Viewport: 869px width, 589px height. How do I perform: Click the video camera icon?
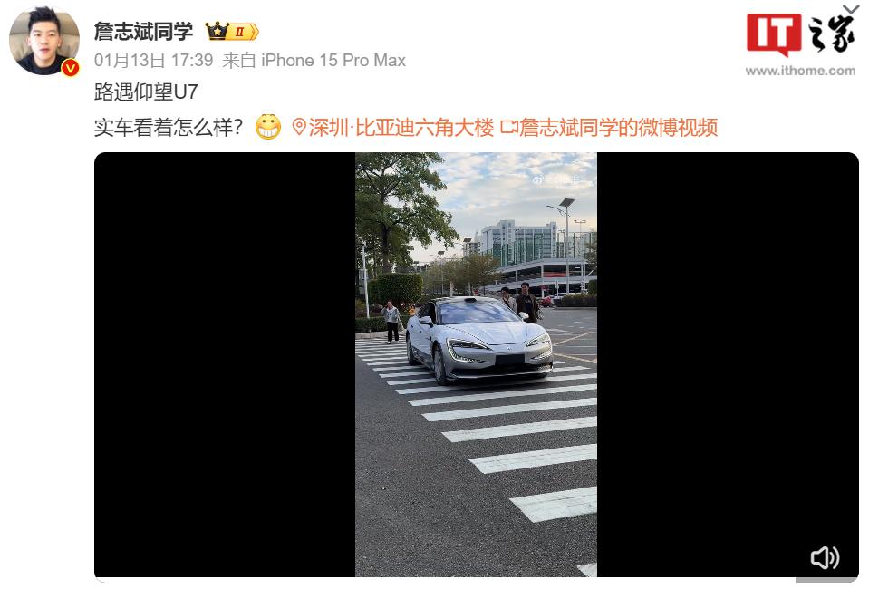point(508,128)
